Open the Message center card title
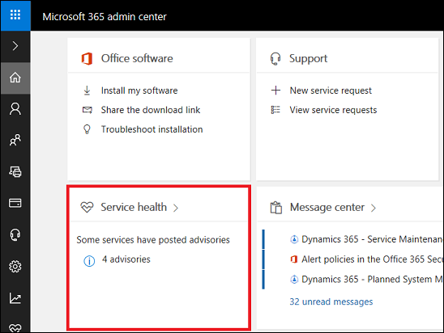Image resolution: width=444 pixels, height=333 pixels. pos(327,207)
